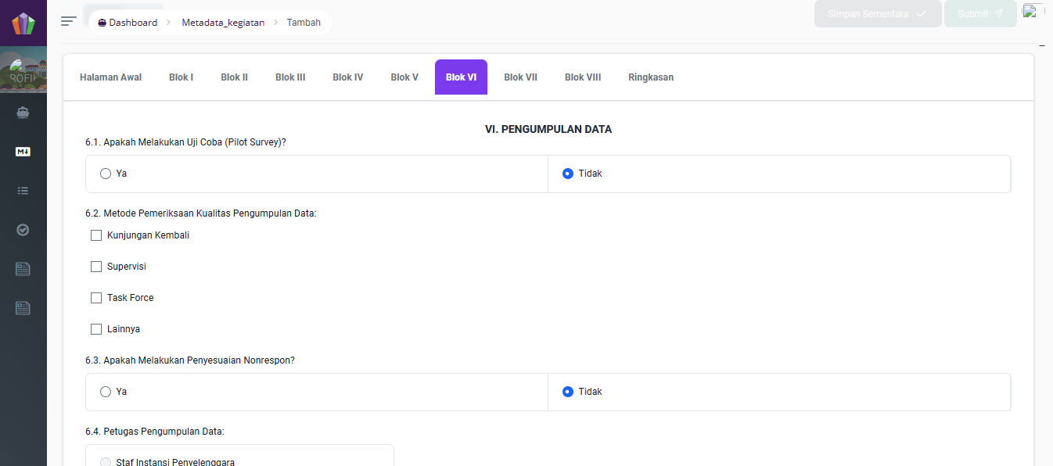Switch to the Blok II tab
This screenshot has width=1053, height=466.
234,77
